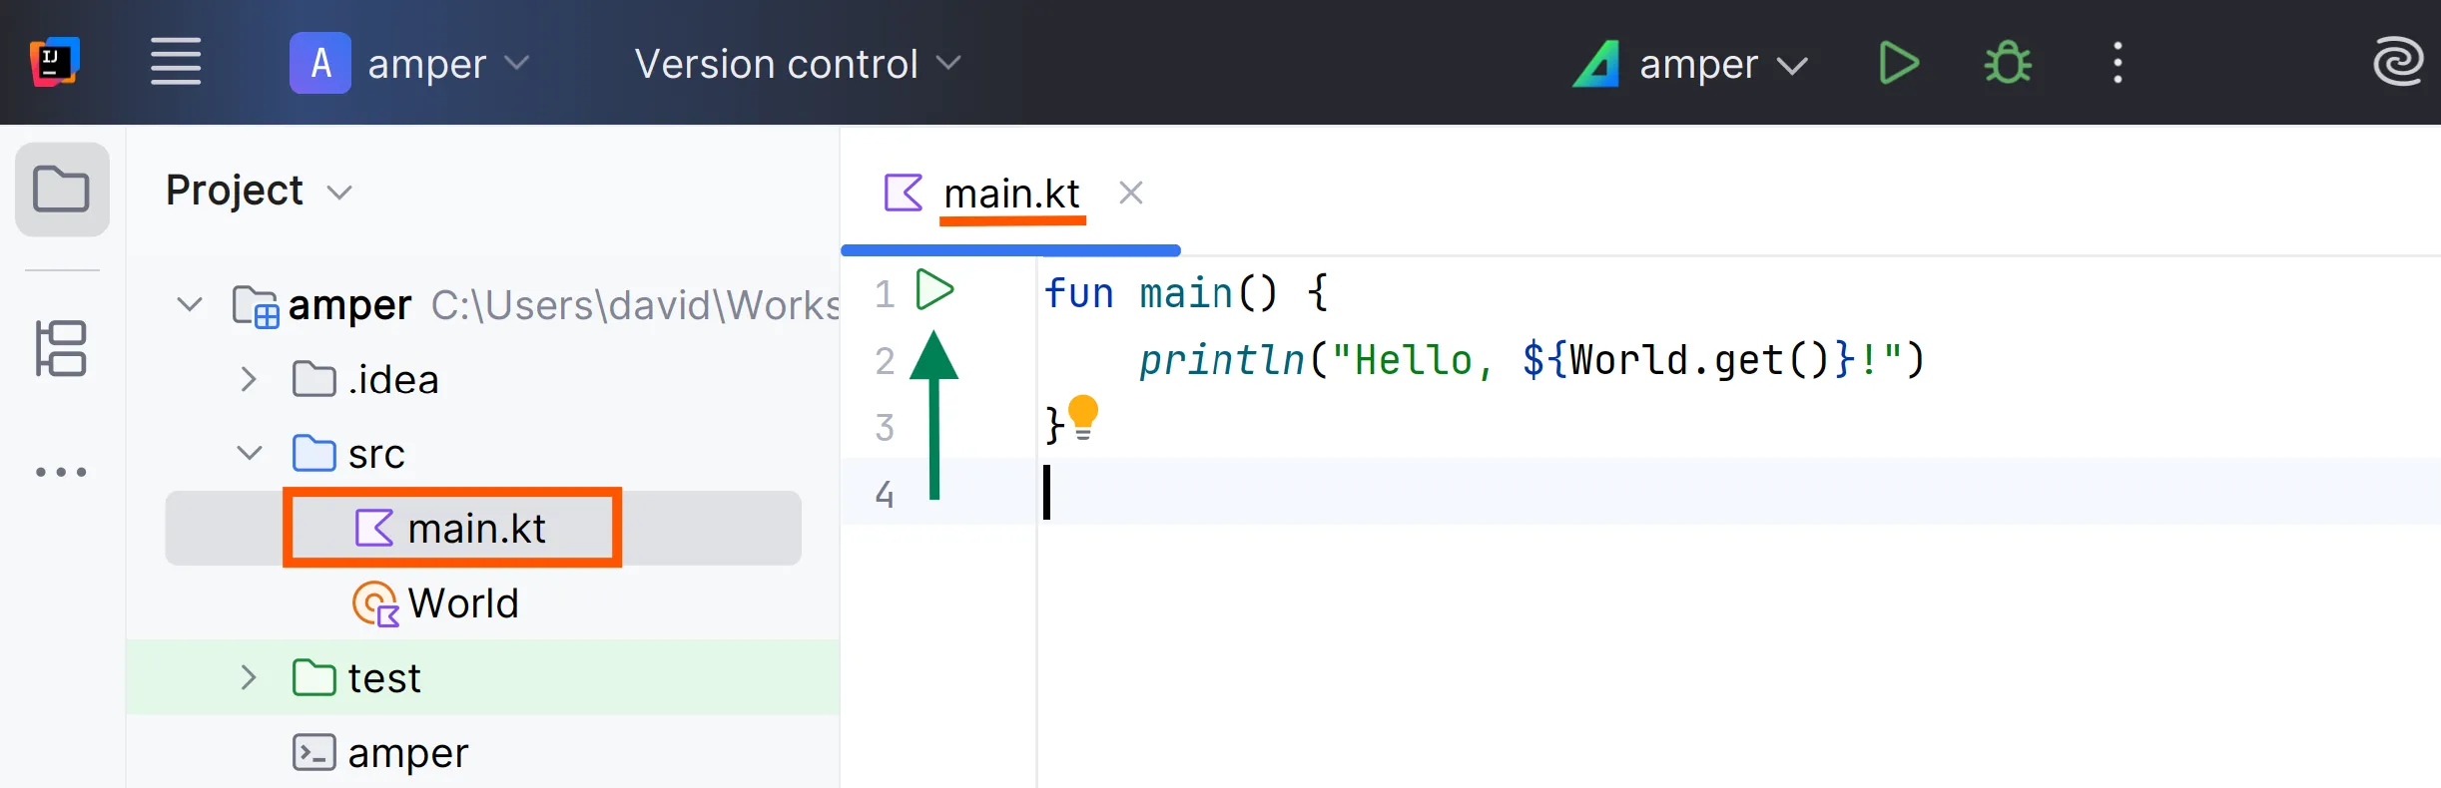The width and height of the screenshot is (2441, 788).
Task: Open the Version control dropdown
Action: pos(797,64)
